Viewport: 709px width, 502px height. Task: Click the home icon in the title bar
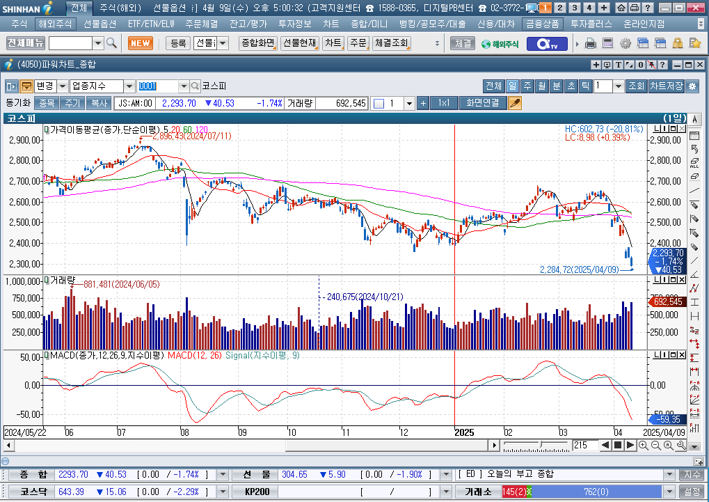click(x=621, y=8)
